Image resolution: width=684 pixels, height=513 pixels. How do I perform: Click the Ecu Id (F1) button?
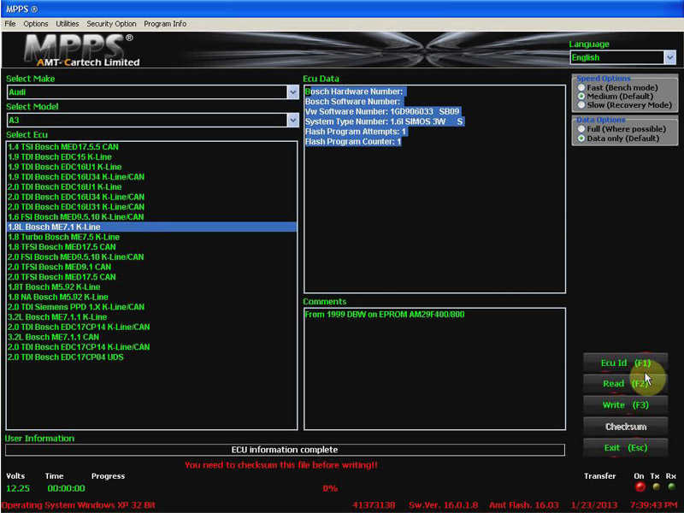(625, 363)
